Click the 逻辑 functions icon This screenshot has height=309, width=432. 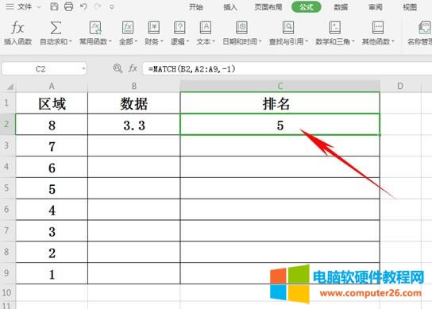tap(179, 28)
